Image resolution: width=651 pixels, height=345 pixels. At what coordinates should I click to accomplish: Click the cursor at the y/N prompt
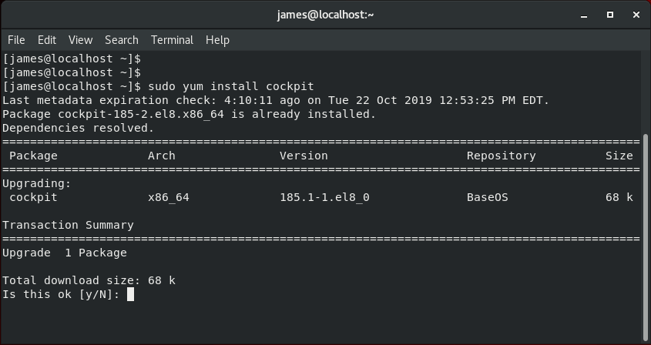point(130,294)
